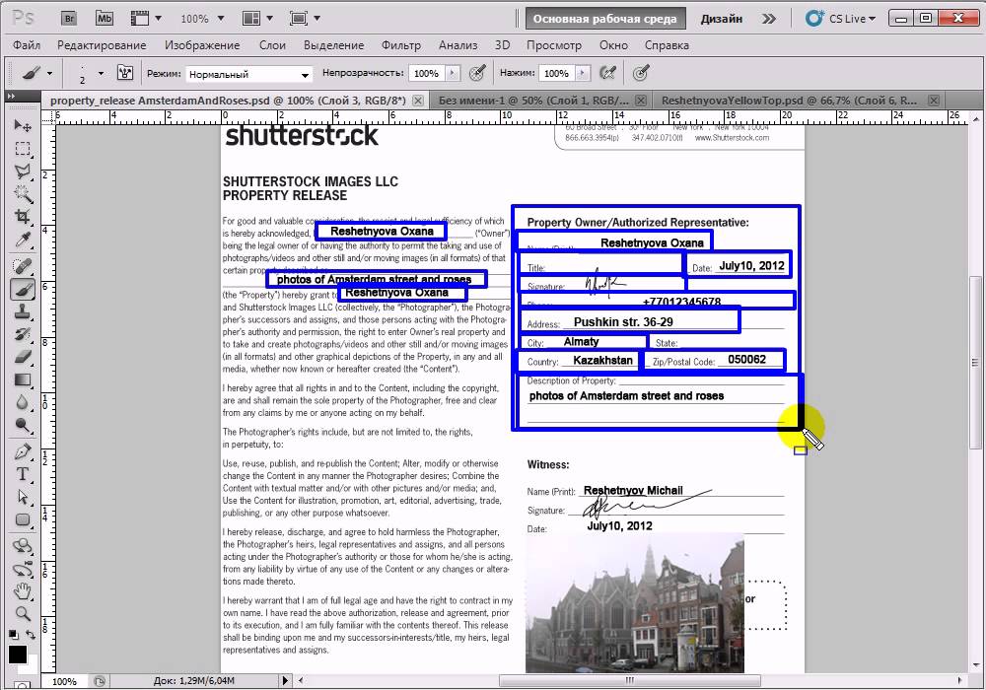
Task: Open the opacity slider arrow
Action: [453, 73]
